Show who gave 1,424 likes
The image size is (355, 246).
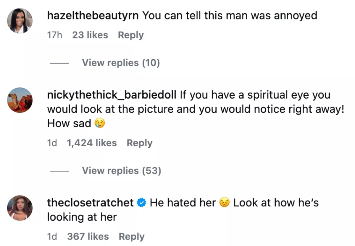pos(92,143)
